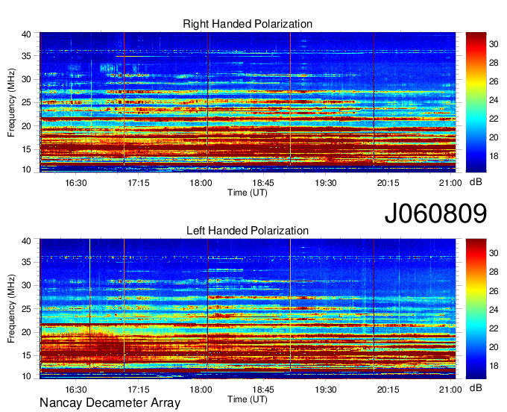Click "Time (UT)" label under Right Handed plot
This screenshot has height=412, width=507.
pos(248,193)
